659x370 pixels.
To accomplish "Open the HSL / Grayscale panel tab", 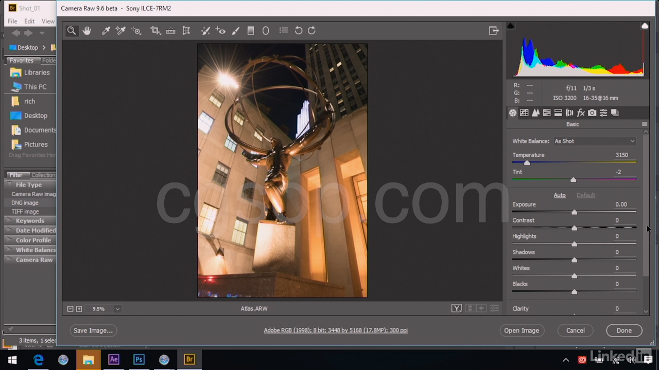I will (547, 113).
